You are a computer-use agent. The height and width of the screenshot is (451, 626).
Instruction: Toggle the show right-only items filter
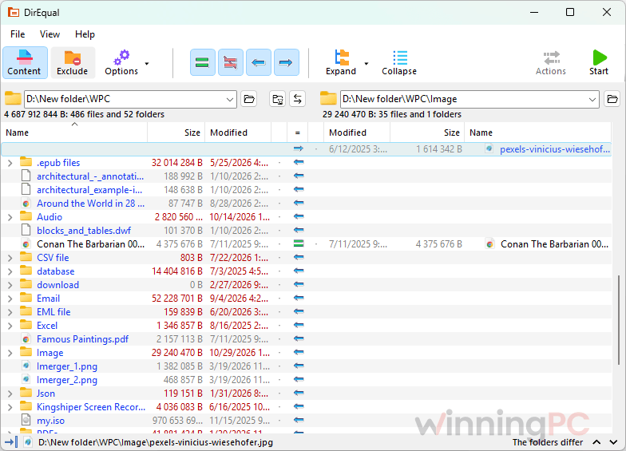tap(286, 62)
